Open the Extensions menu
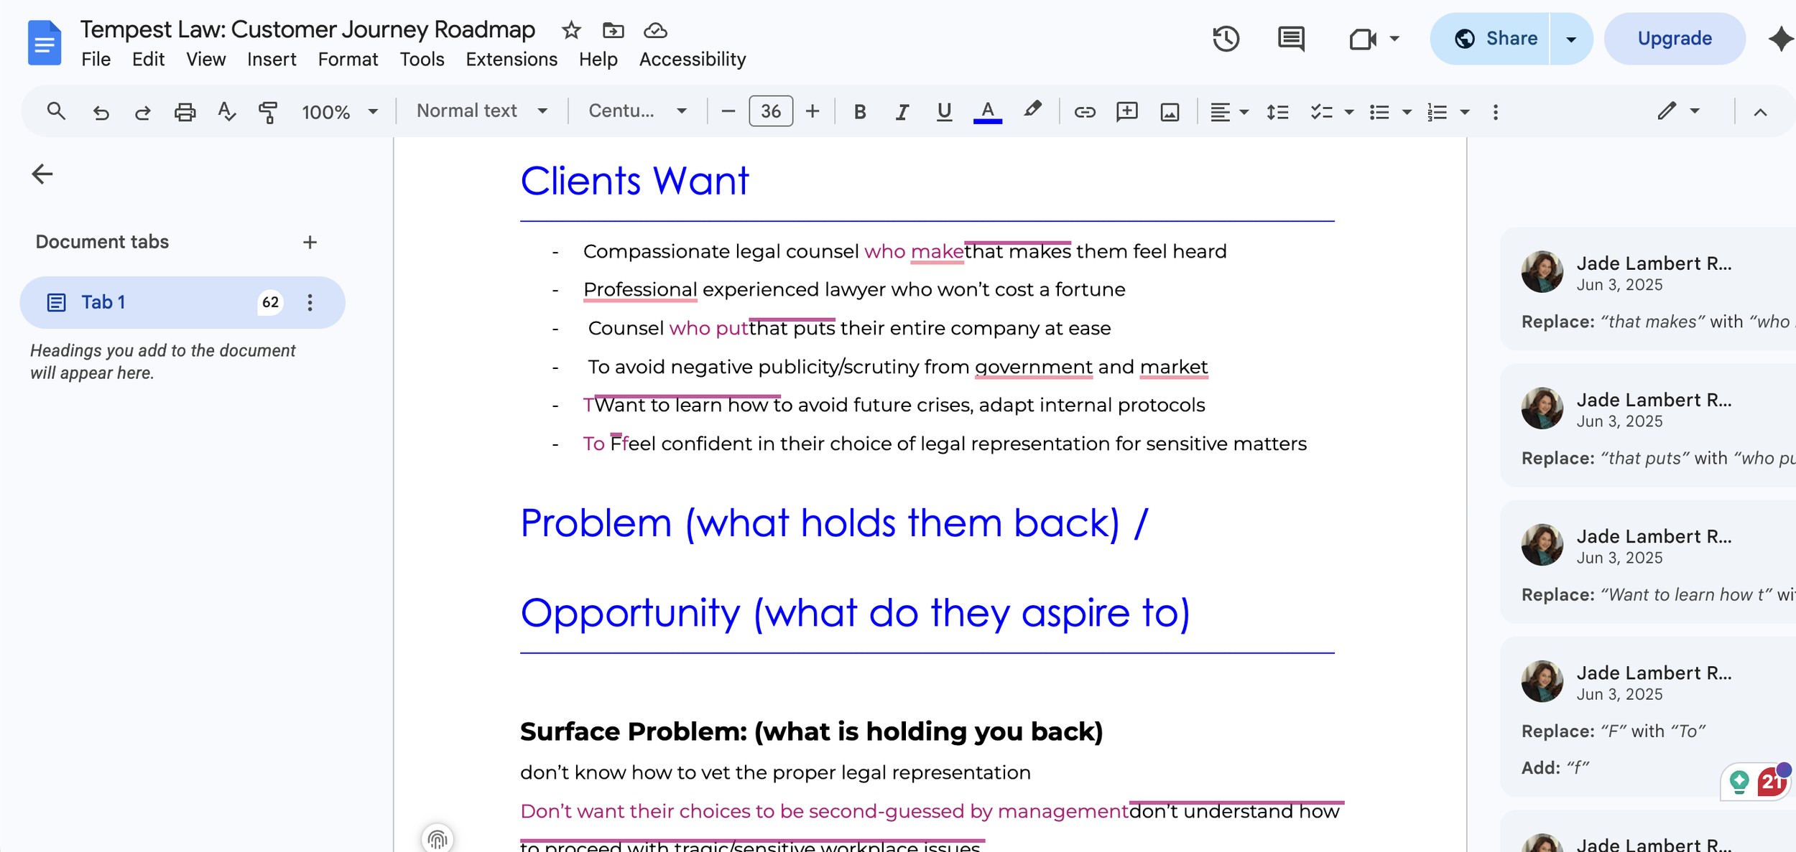Image resolution: width=1796 pixels, height=852 pixels. pyautogui.click(x=512, y=59)
